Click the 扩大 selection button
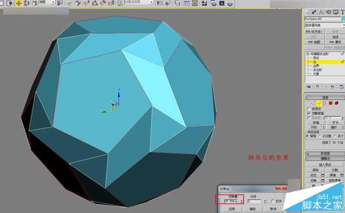Viewport: 345px width, 213px height. 335,122
